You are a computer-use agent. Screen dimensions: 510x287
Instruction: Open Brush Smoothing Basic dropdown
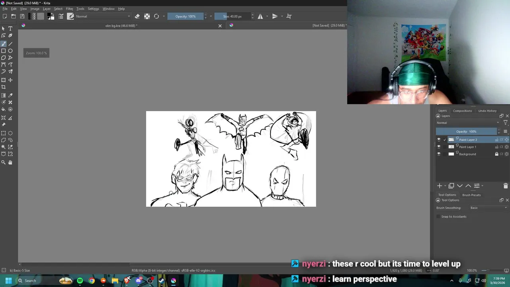489,208
